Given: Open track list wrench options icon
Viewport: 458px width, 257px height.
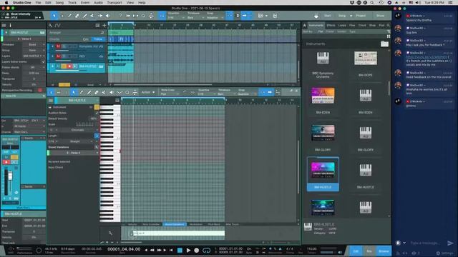Looking at the screenshot, I should (x=51, y=26).
